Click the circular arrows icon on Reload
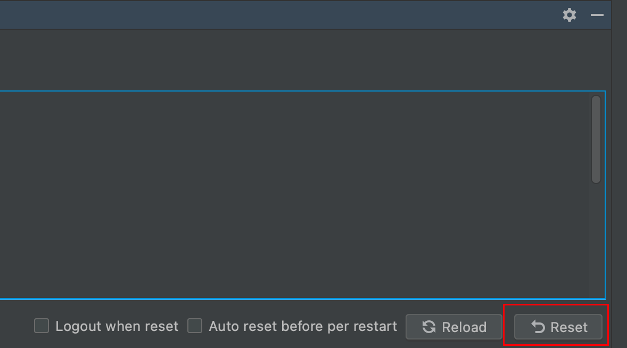The image size is (627, 348). 429,327
